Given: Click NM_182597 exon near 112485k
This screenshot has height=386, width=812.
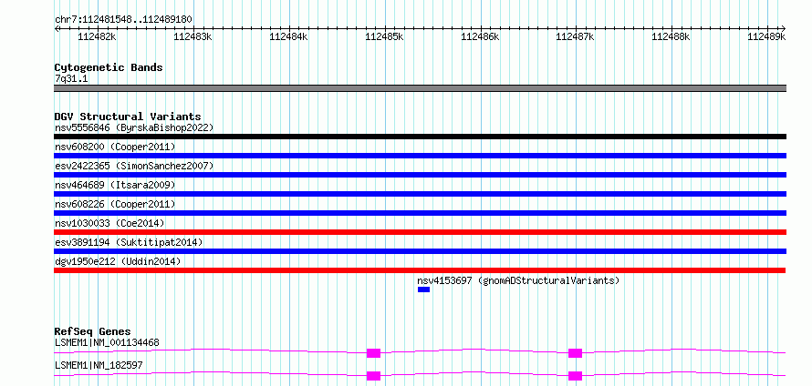Looking at the screenshot, I should tap(373, 376).
